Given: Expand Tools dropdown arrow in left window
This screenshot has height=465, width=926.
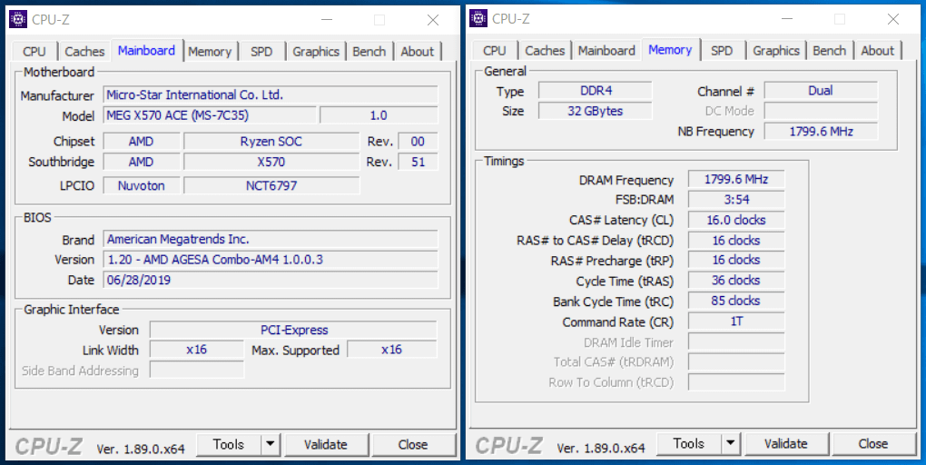Looking at the screenshot, I should pos(271,444).
